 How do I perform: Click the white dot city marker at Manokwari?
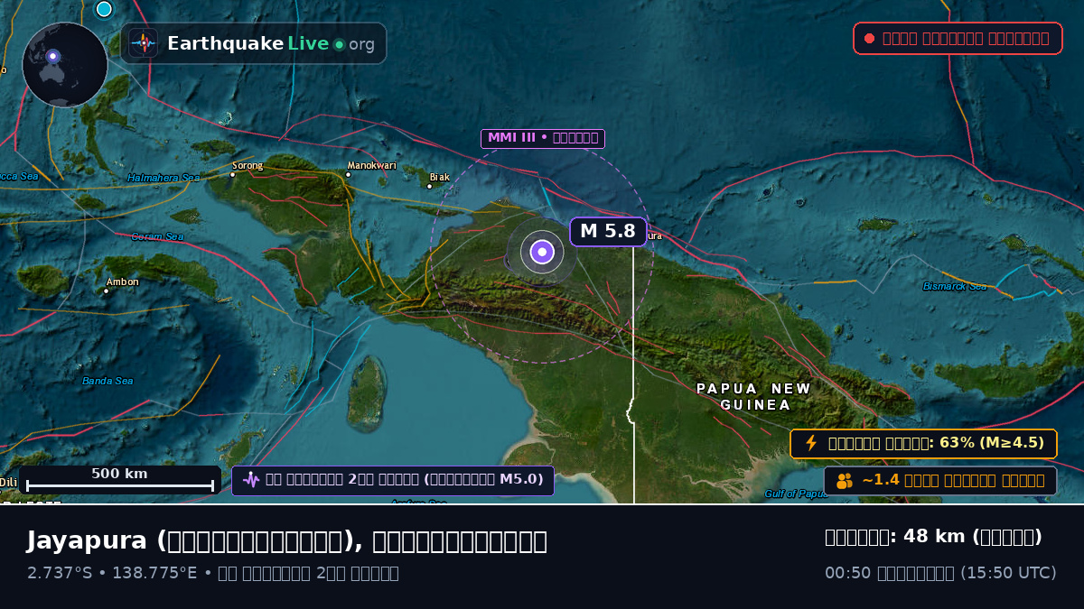point(348,174)
